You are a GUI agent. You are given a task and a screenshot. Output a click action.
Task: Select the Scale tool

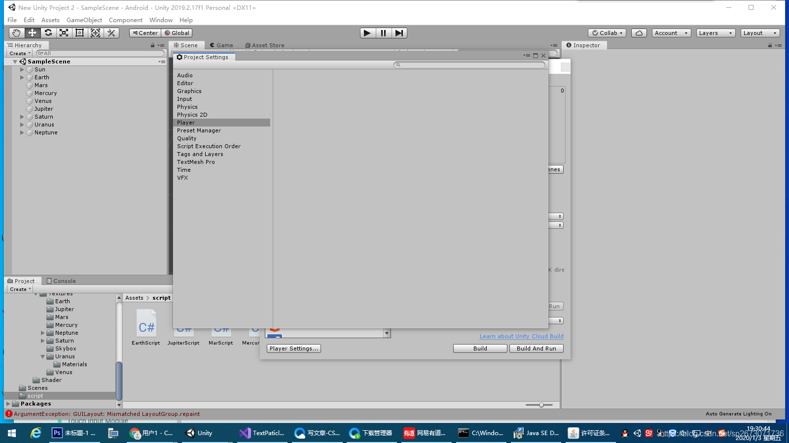(x=64, y=33)
